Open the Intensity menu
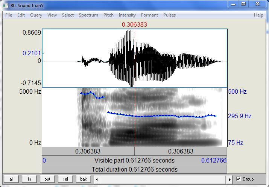 click(127, 15)
